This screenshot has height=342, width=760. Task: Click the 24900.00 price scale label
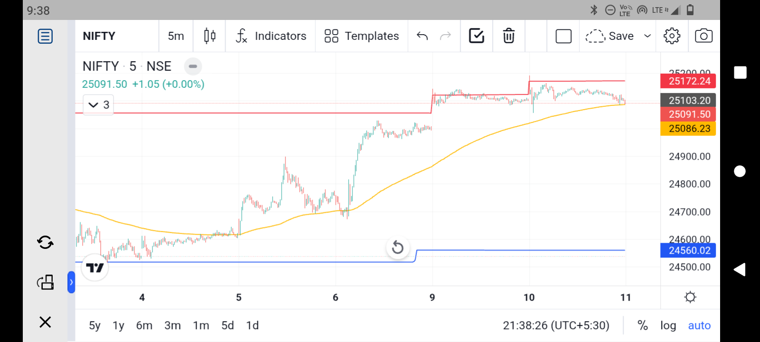coord(690,157)
